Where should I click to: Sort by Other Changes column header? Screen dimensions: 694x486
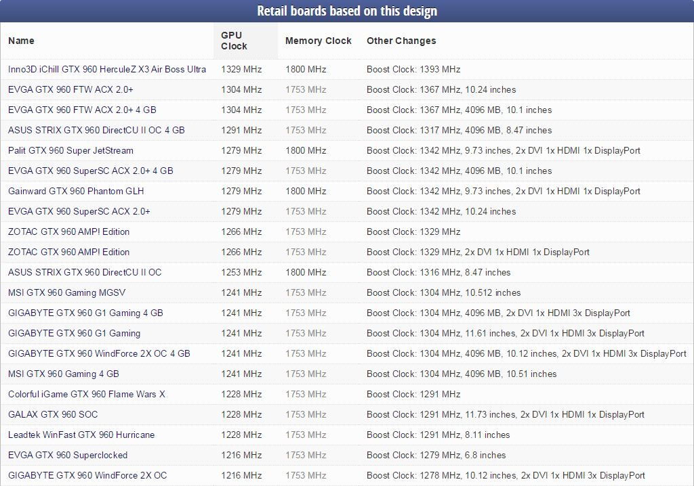pos(401,41)
